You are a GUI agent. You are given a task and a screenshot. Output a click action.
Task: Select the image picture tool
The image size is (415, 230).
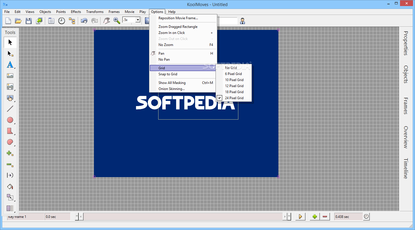coord(10,76)
